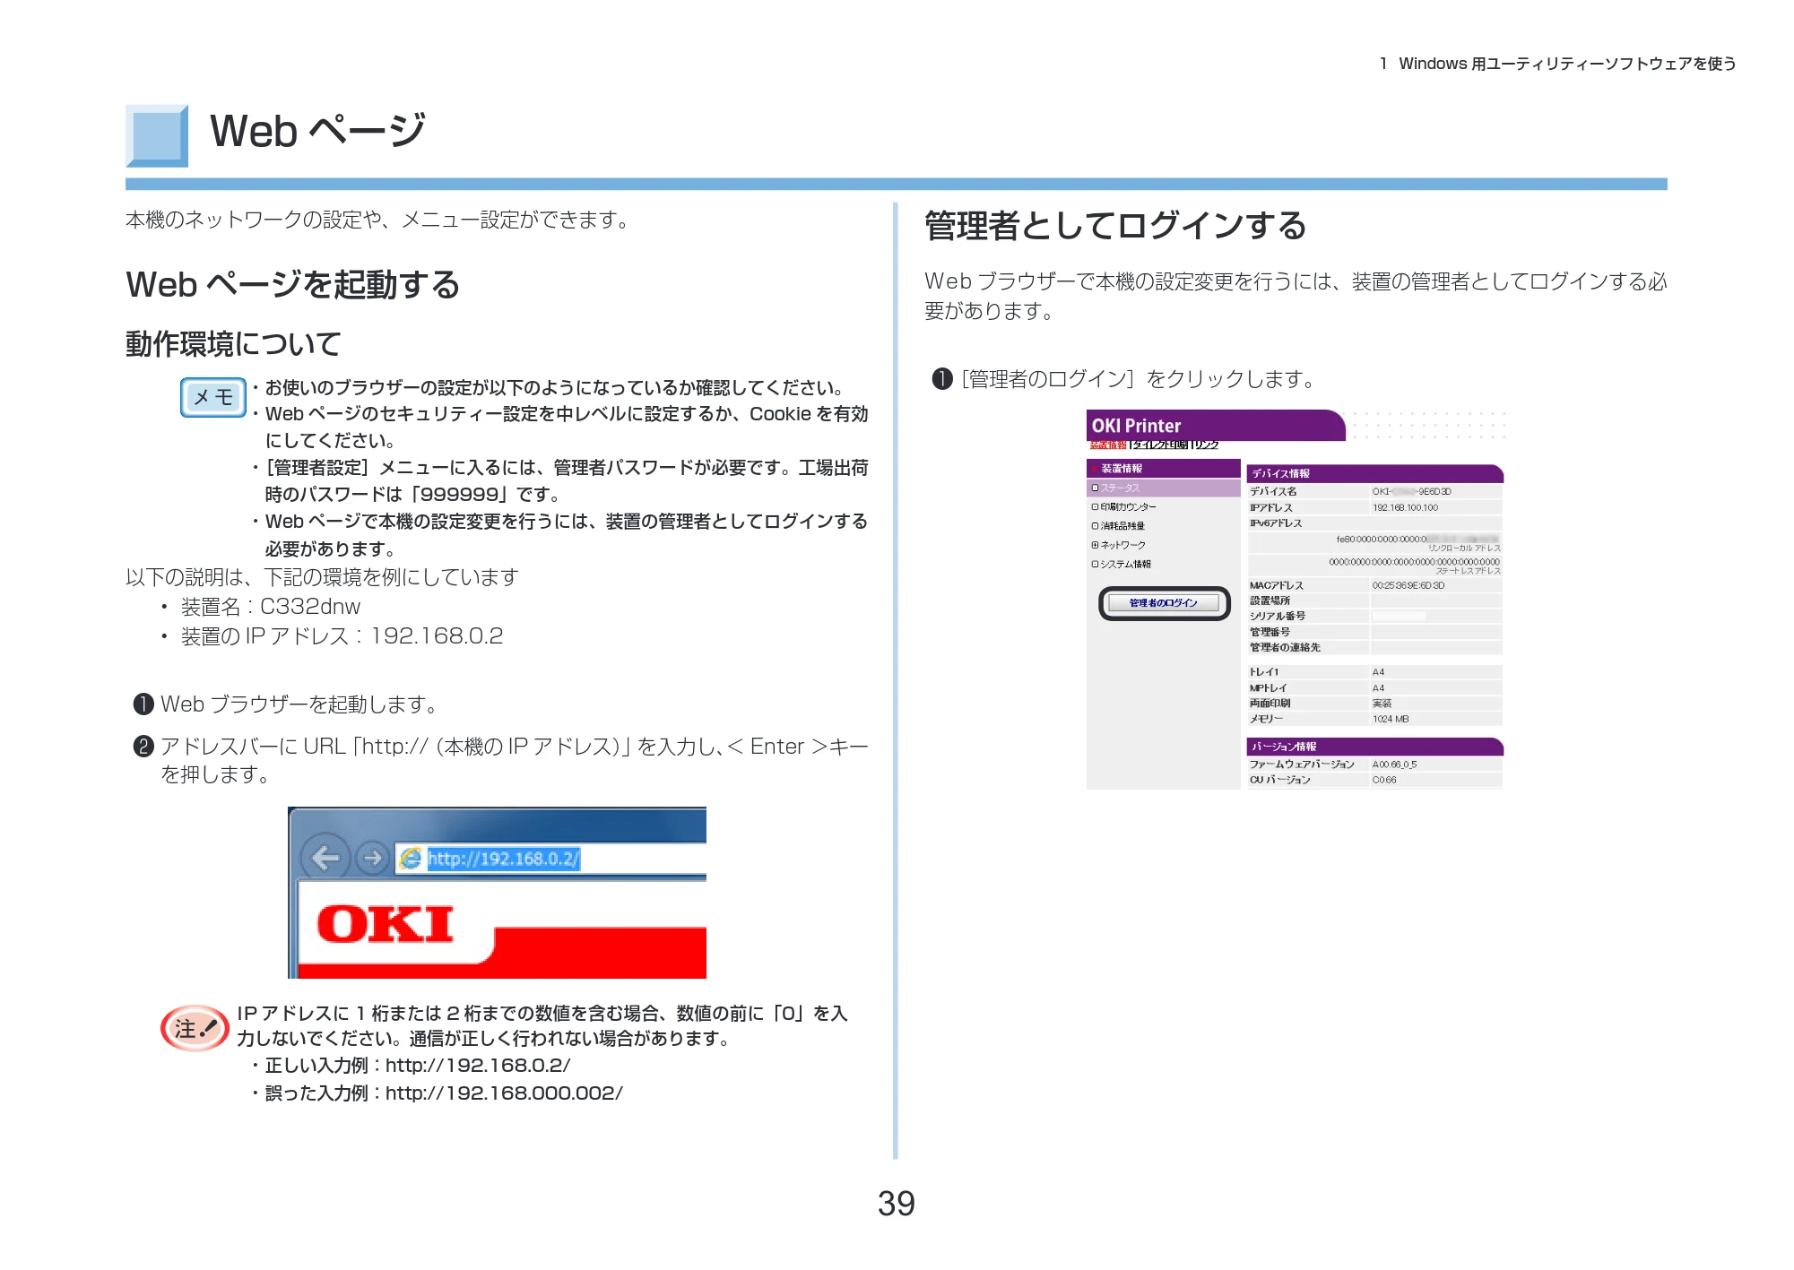The height and width of the screenshot is (1270, 1794).
Task: Click the シリアル番号 row label
Action: pyautogui.click(x=1278, y=616)
